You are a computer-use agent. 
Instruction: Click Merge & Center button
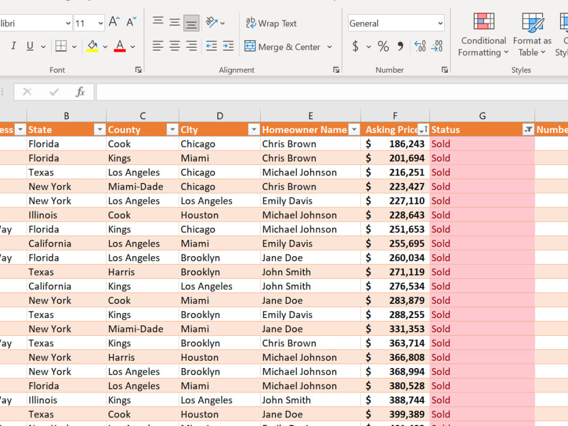(282, 47)
